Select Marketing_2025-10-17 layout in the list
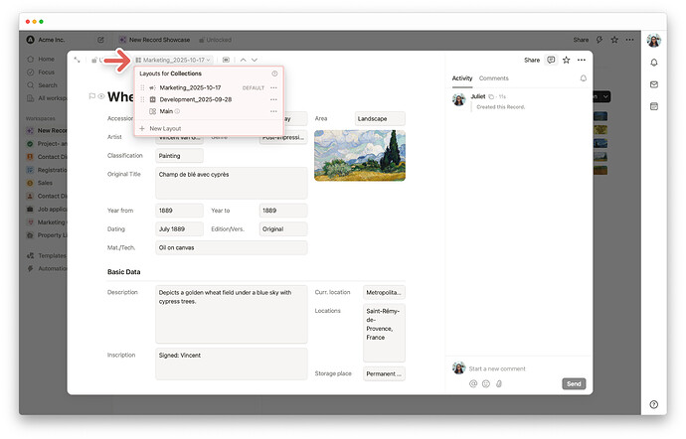Viewport: 686px width, 439px height. (190, 87)
